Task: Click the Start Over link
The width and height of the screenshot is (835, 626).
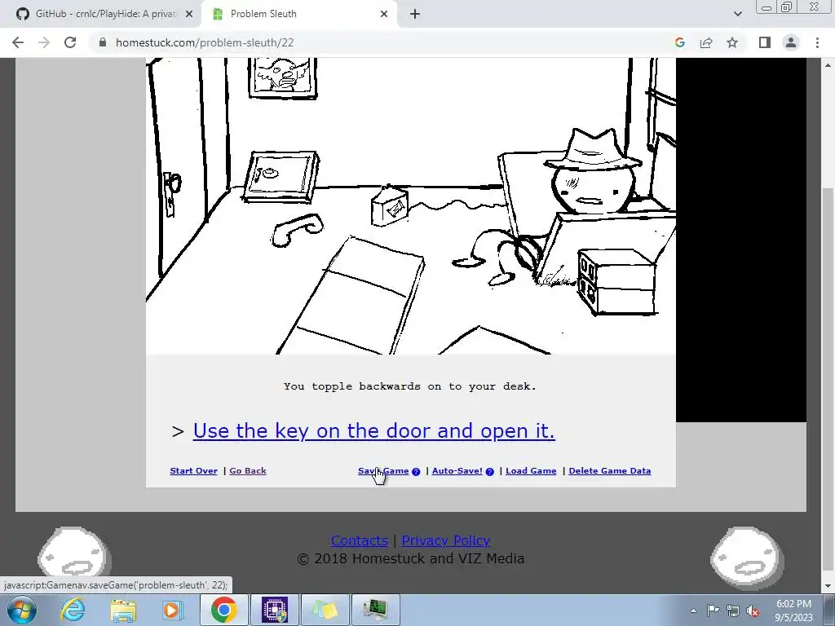Action: [193, 470]
